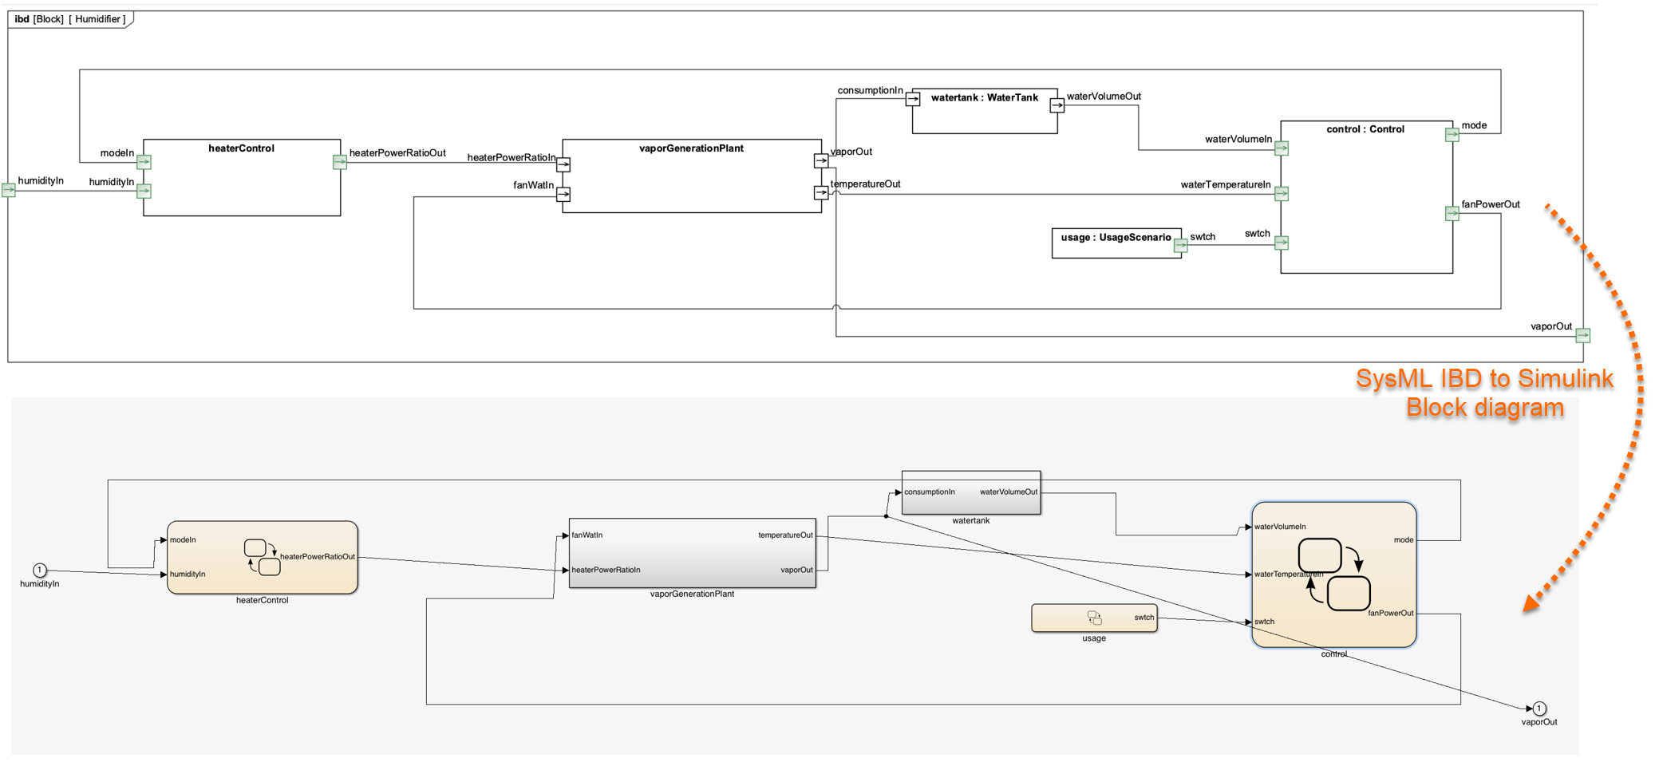The width and height of the screenshot is (1655, 774).
Task: Click the modeIn port label in Simulink heaterControl
Action: pos(183,540)
